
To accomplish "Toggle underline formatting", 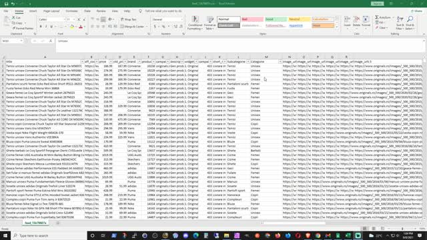I will (51, 27).
